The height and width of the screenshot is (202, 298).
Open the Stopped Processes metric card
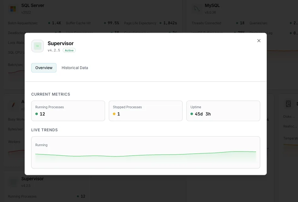click(146, 111)
